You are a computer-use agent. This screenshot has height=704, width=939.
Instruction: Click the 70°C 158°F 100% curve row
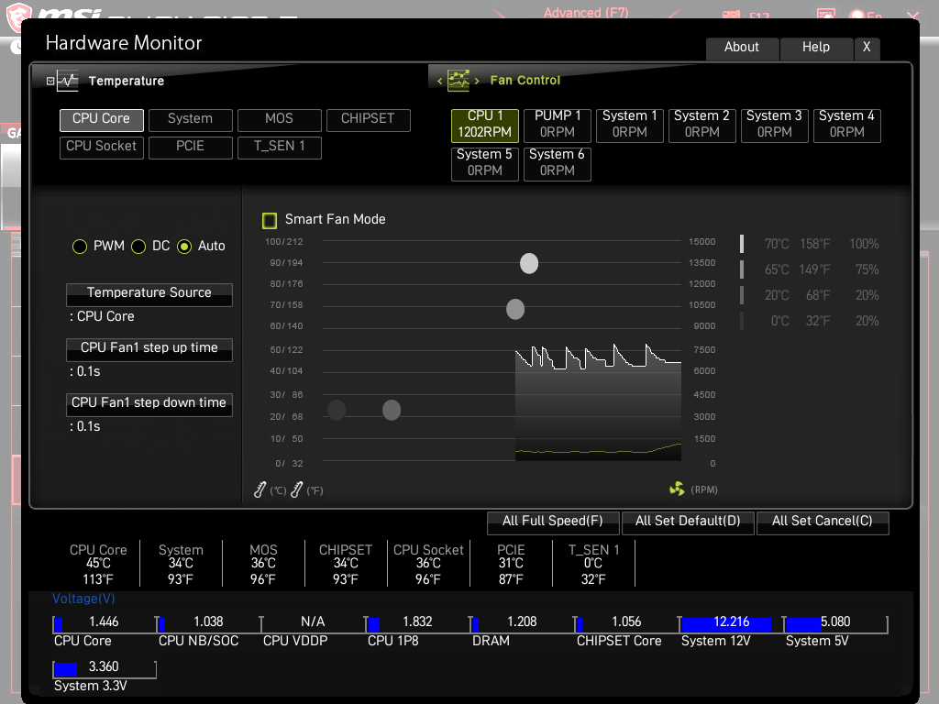[x=811, y=244]
